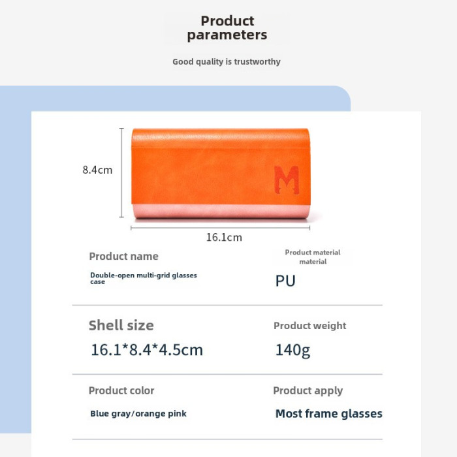This screenshot has height=457, width=457.
Task: Click the Product color label
Action: [121, 390]
